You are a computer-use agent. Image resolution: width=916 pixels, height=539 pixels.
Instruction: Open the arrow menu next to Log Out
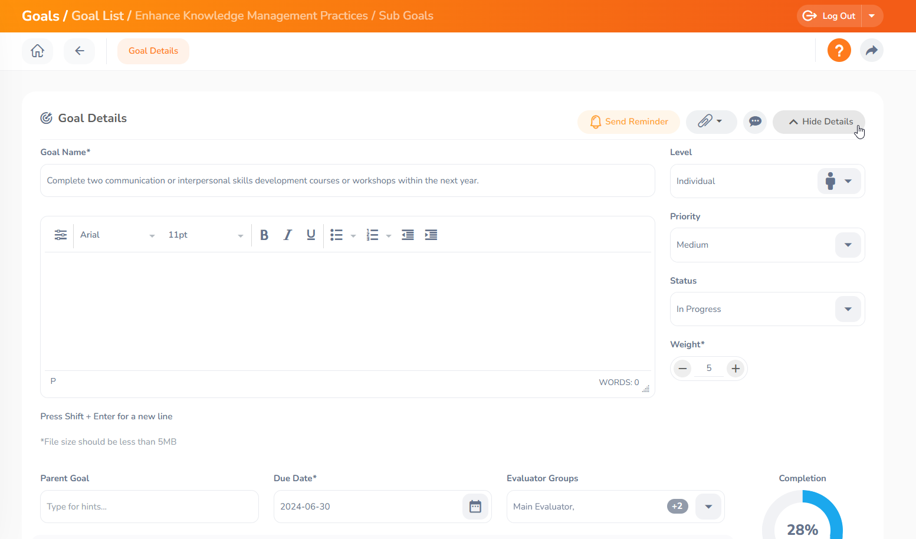coord(872,16)
